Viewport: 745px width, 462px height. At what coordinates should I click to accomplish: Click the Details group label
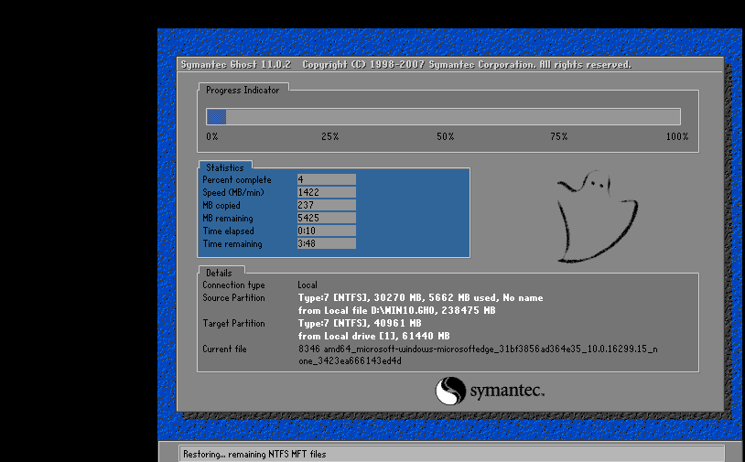pos(219,273)
